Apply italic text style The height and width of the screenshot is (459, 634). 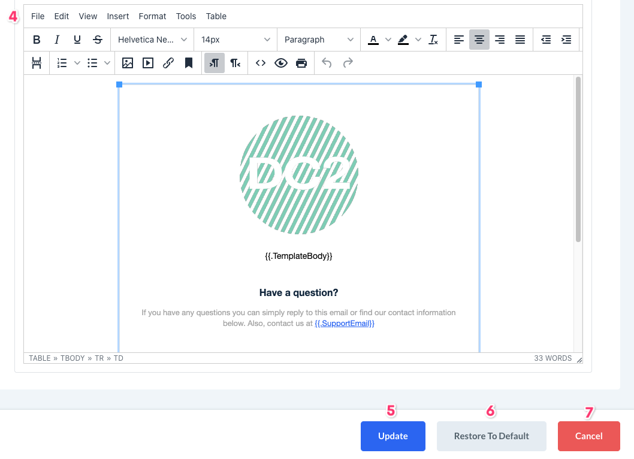coord(57,40)
